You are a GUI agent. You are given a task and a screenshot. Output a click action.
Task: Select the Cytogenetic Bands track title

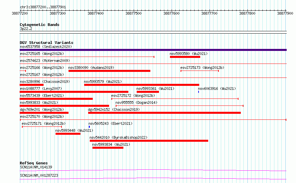click(40, 25)
